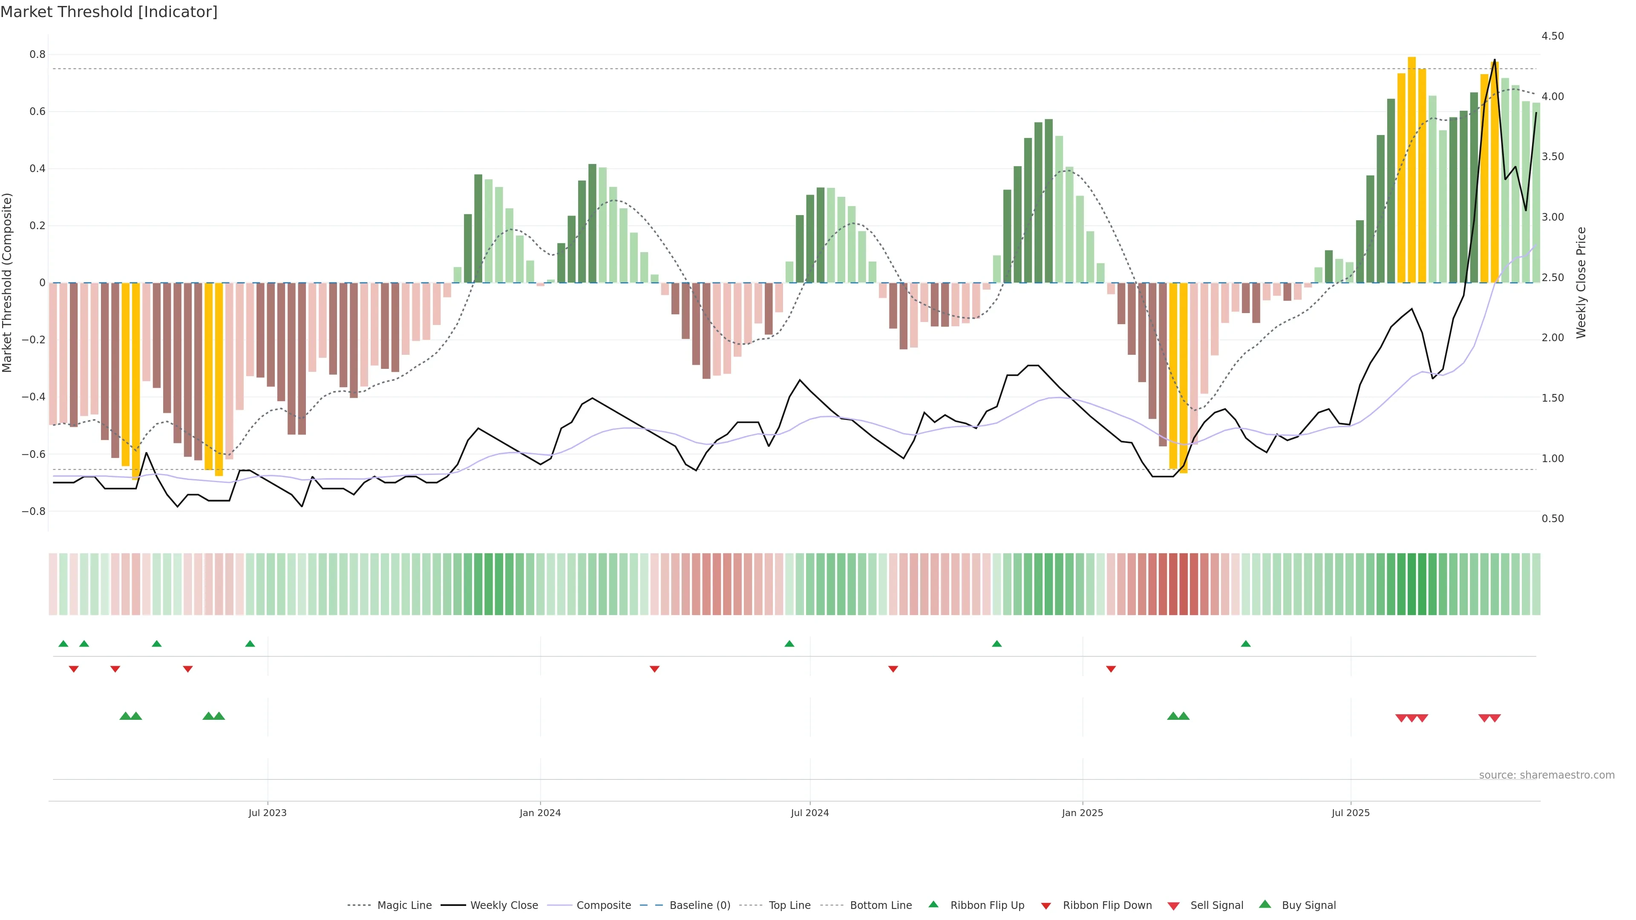
Task: Click the Ribbon Flip Down legend triangle icon
Action: coord(1046,906)
